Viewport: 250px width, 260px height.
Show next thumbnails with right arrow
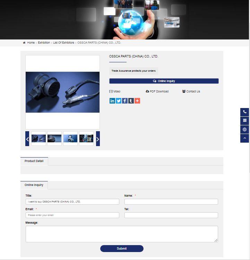(x=98, y=139)
